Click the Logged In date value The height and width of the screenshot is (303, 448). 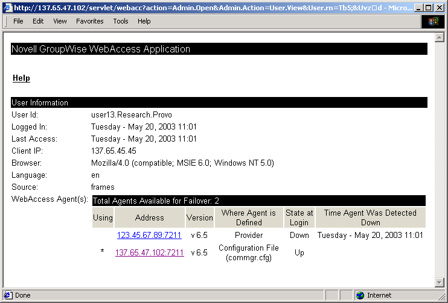point(144,127)
